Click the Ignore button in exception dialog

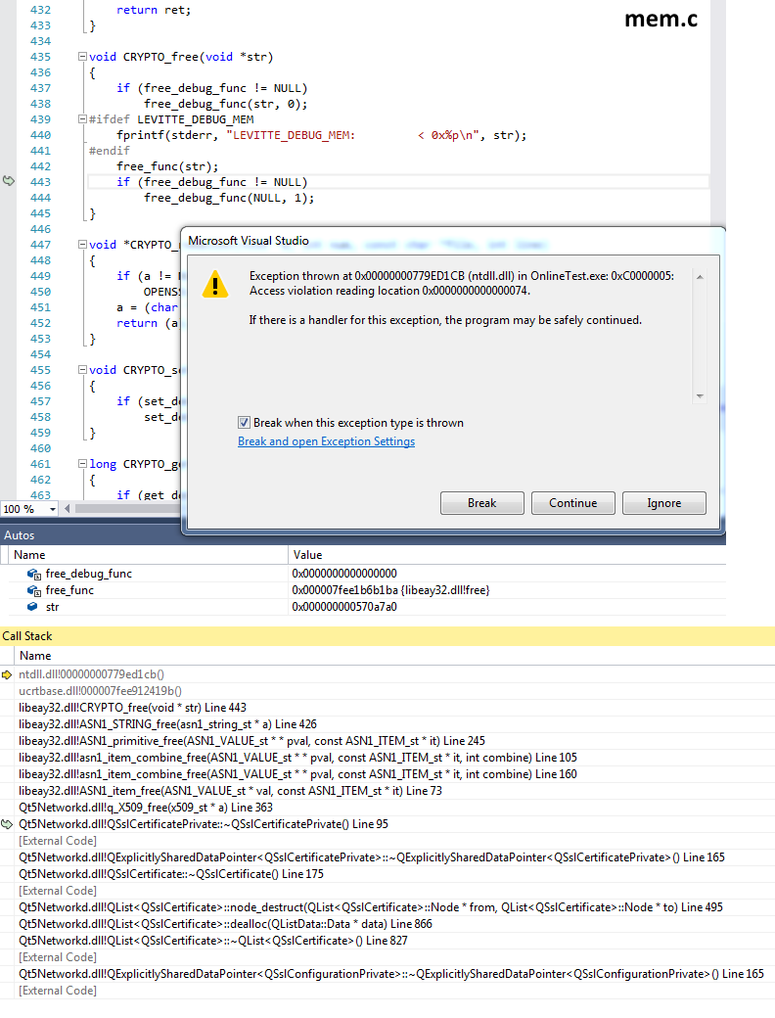click(664, 503)
